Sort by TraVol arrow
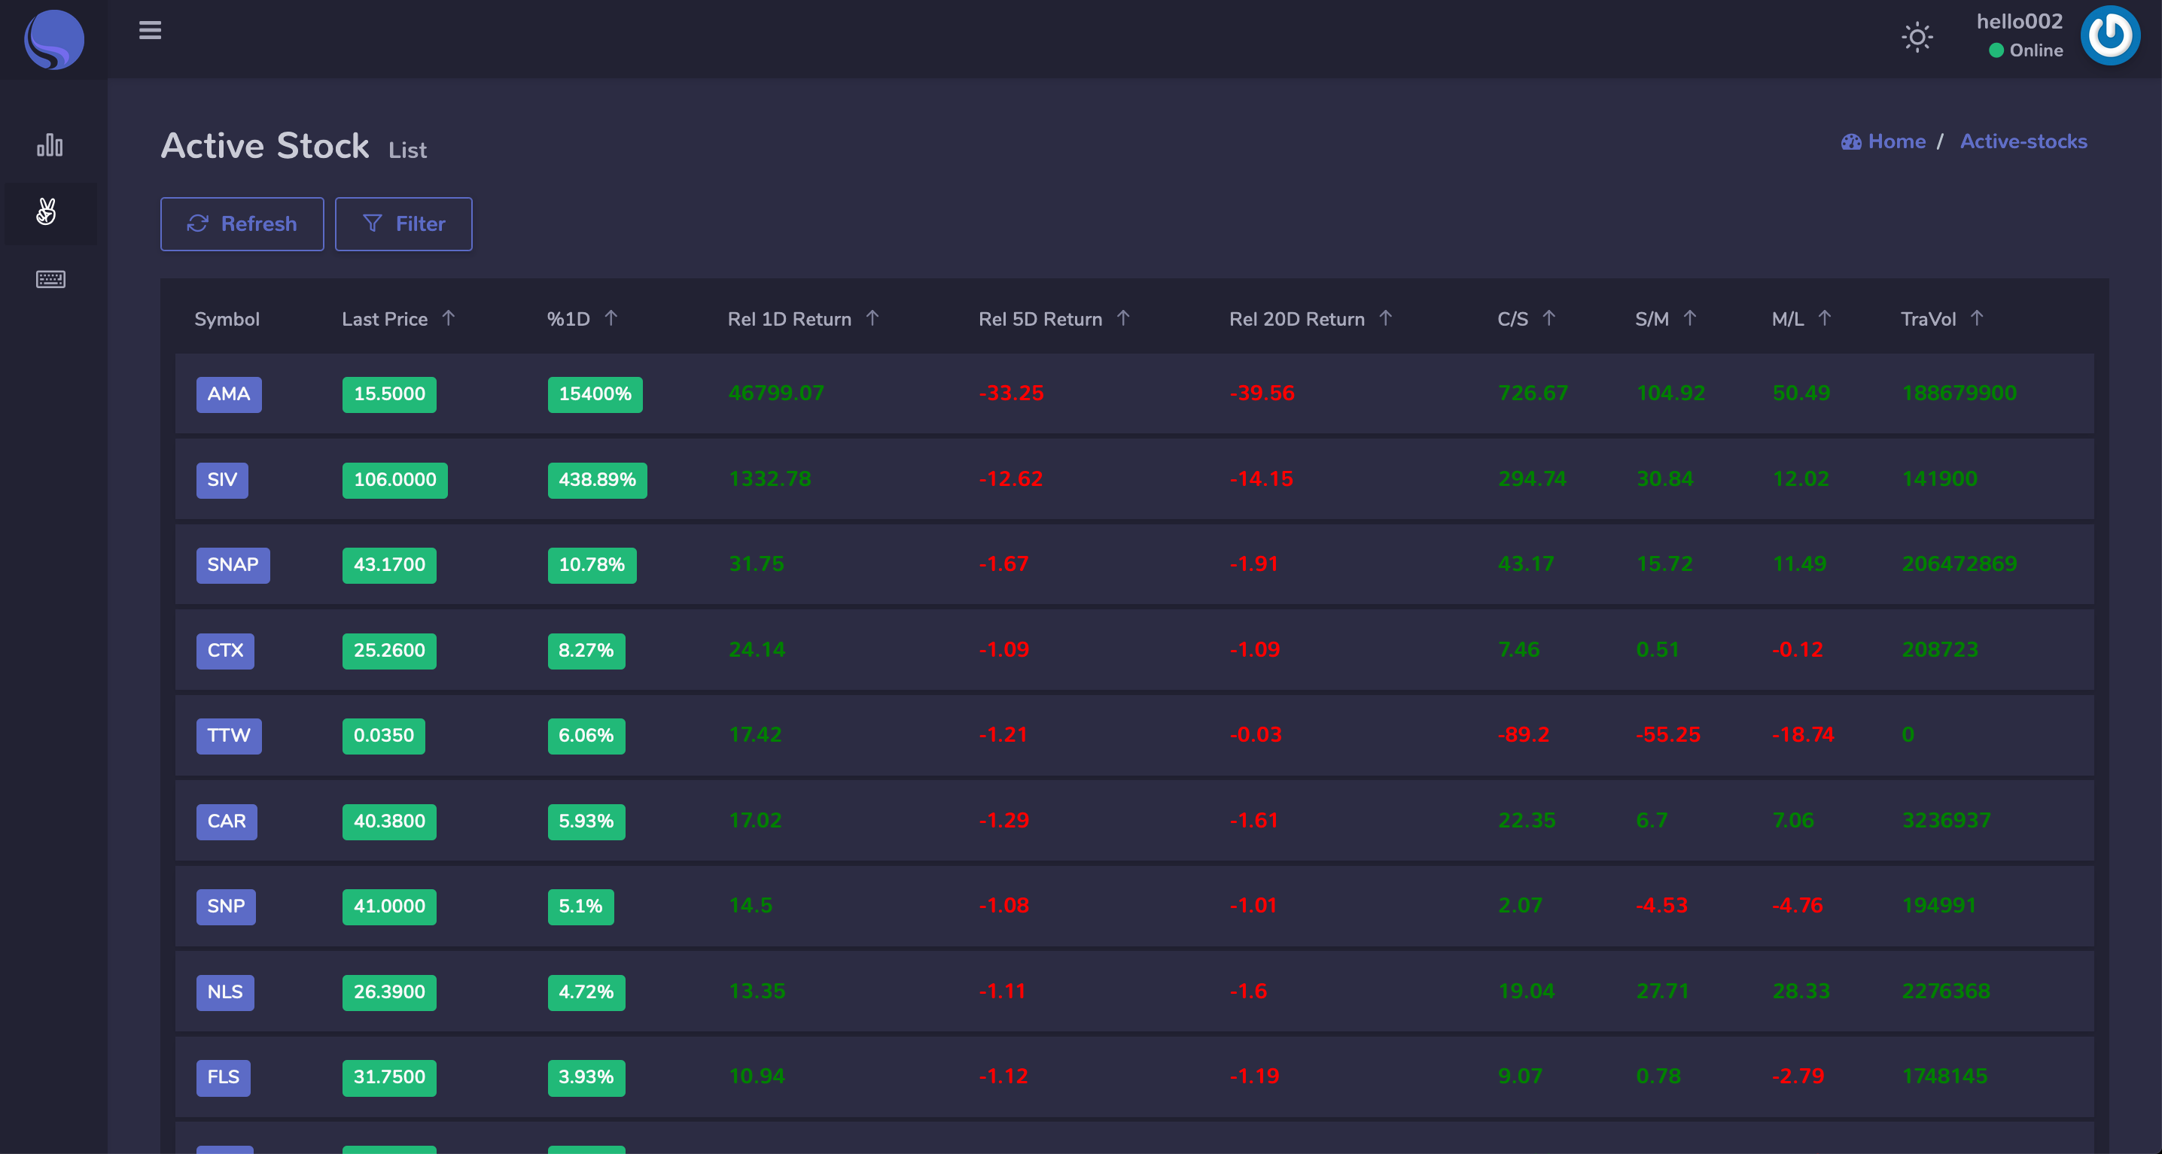Screen dimensions: 2162x1154 pos(1977,318)
